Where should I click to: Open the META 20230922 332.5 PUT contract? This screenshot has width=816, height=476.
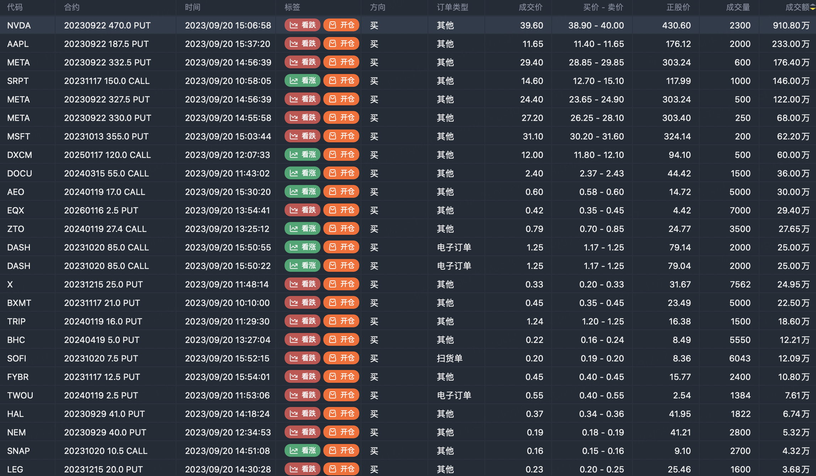[x=107, y=62]
